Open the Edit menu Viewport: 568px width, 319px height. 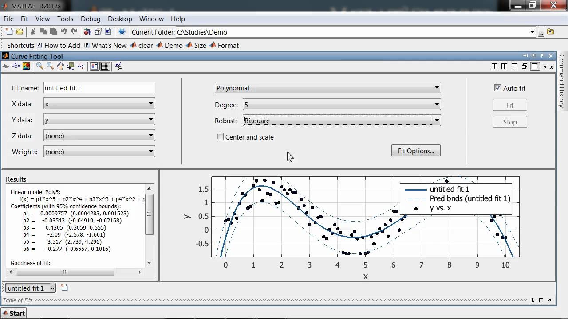[x=24, y=19]
